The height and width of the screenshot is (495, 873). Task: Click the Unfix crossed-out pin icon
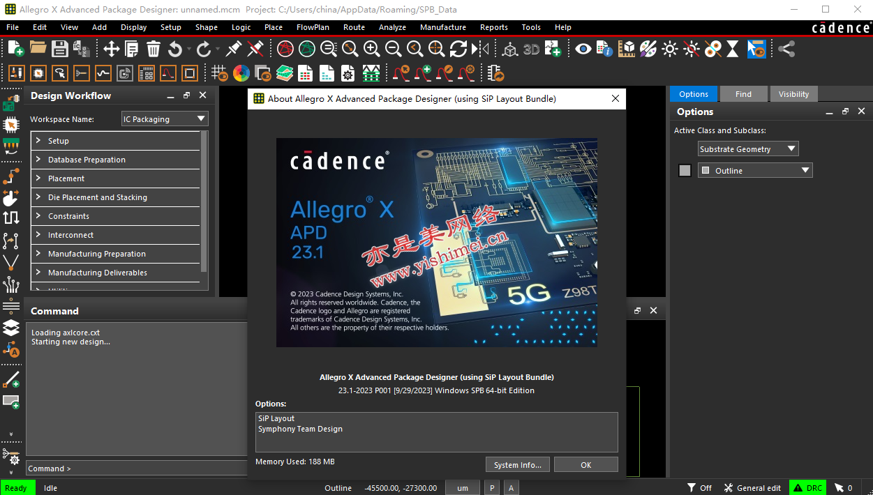255,48
